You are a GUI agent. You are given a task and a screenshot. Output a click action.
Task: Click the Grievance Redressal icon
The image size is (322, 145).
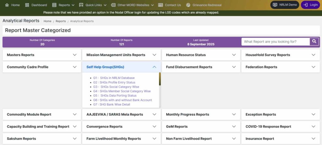pos(188,5)
